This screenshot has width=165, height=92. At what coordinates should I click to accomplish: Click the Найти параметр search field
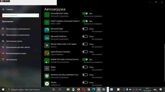point(21,15)
